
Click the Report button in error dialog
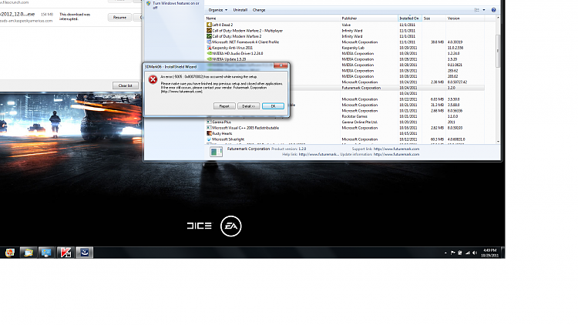pos(224,106)
